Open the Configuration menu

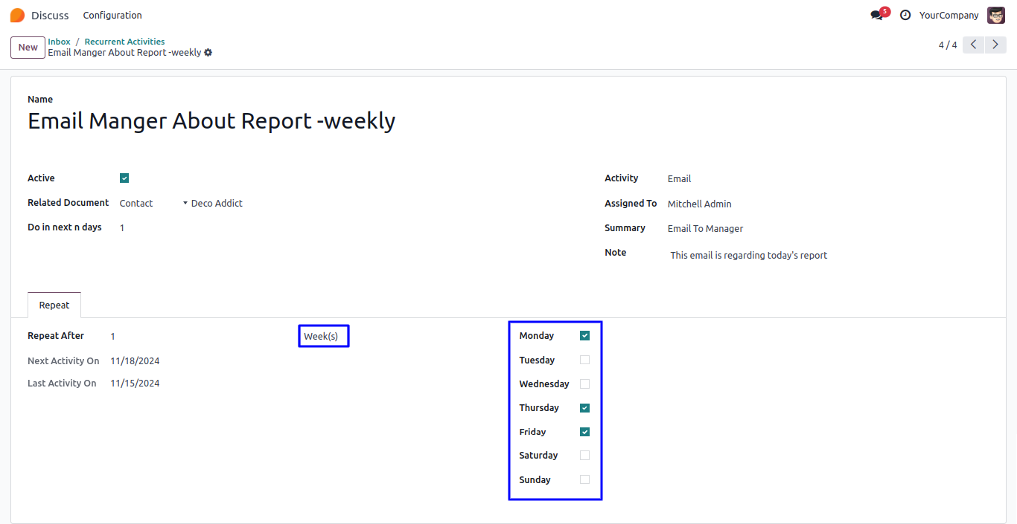point(112,16)
